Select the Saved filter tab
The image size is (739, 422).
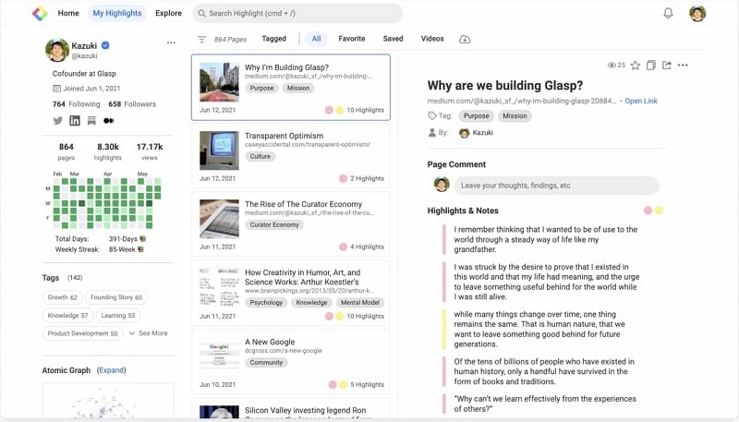394,39
